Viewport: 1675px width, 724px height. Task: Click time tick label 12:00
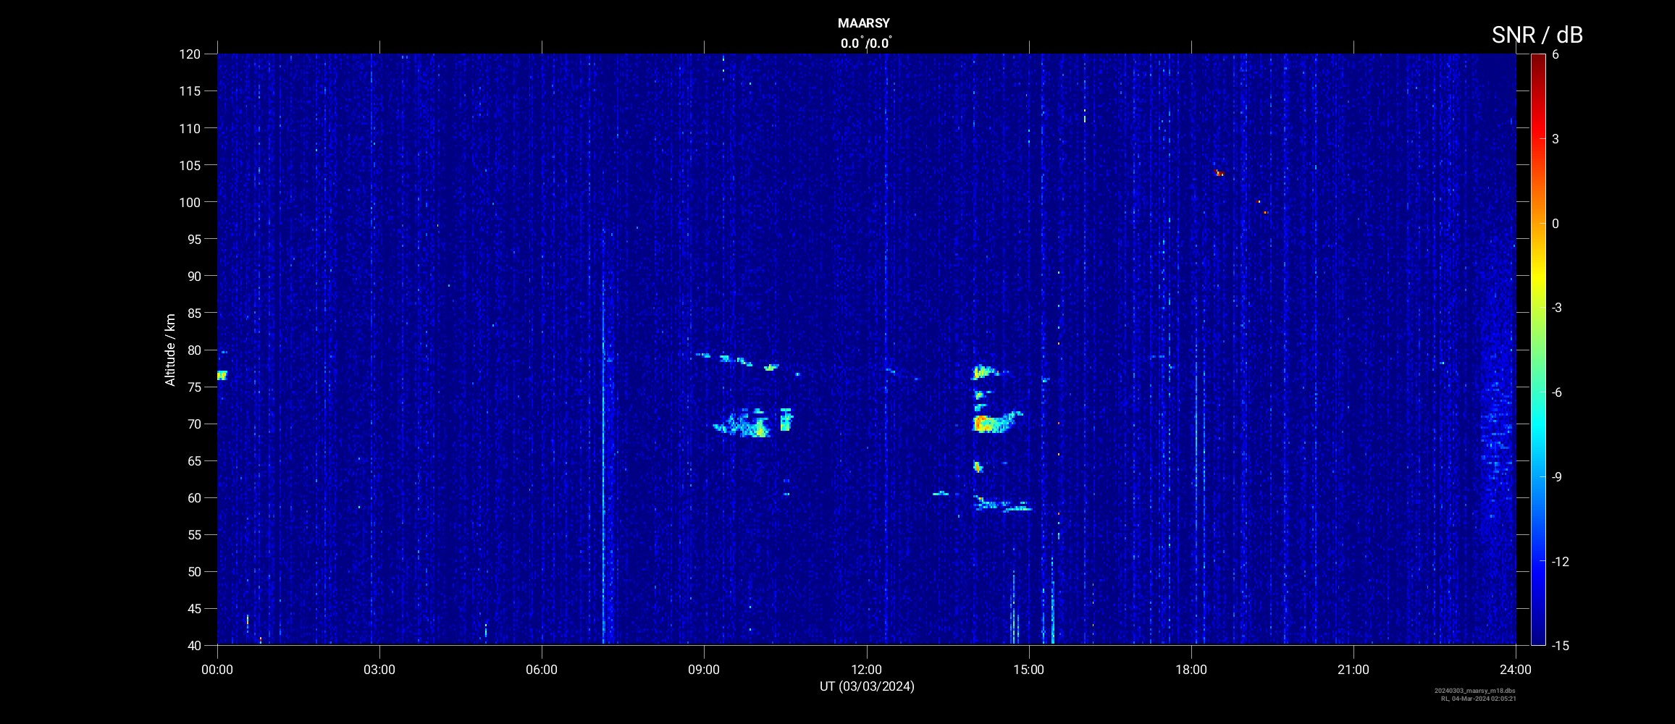coord(866,670)
